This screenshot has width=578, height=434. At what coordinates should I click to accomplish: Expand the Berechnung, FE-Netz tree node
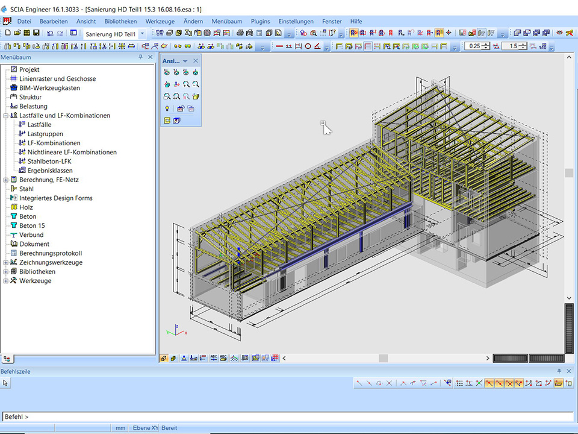tap(6, 180)
